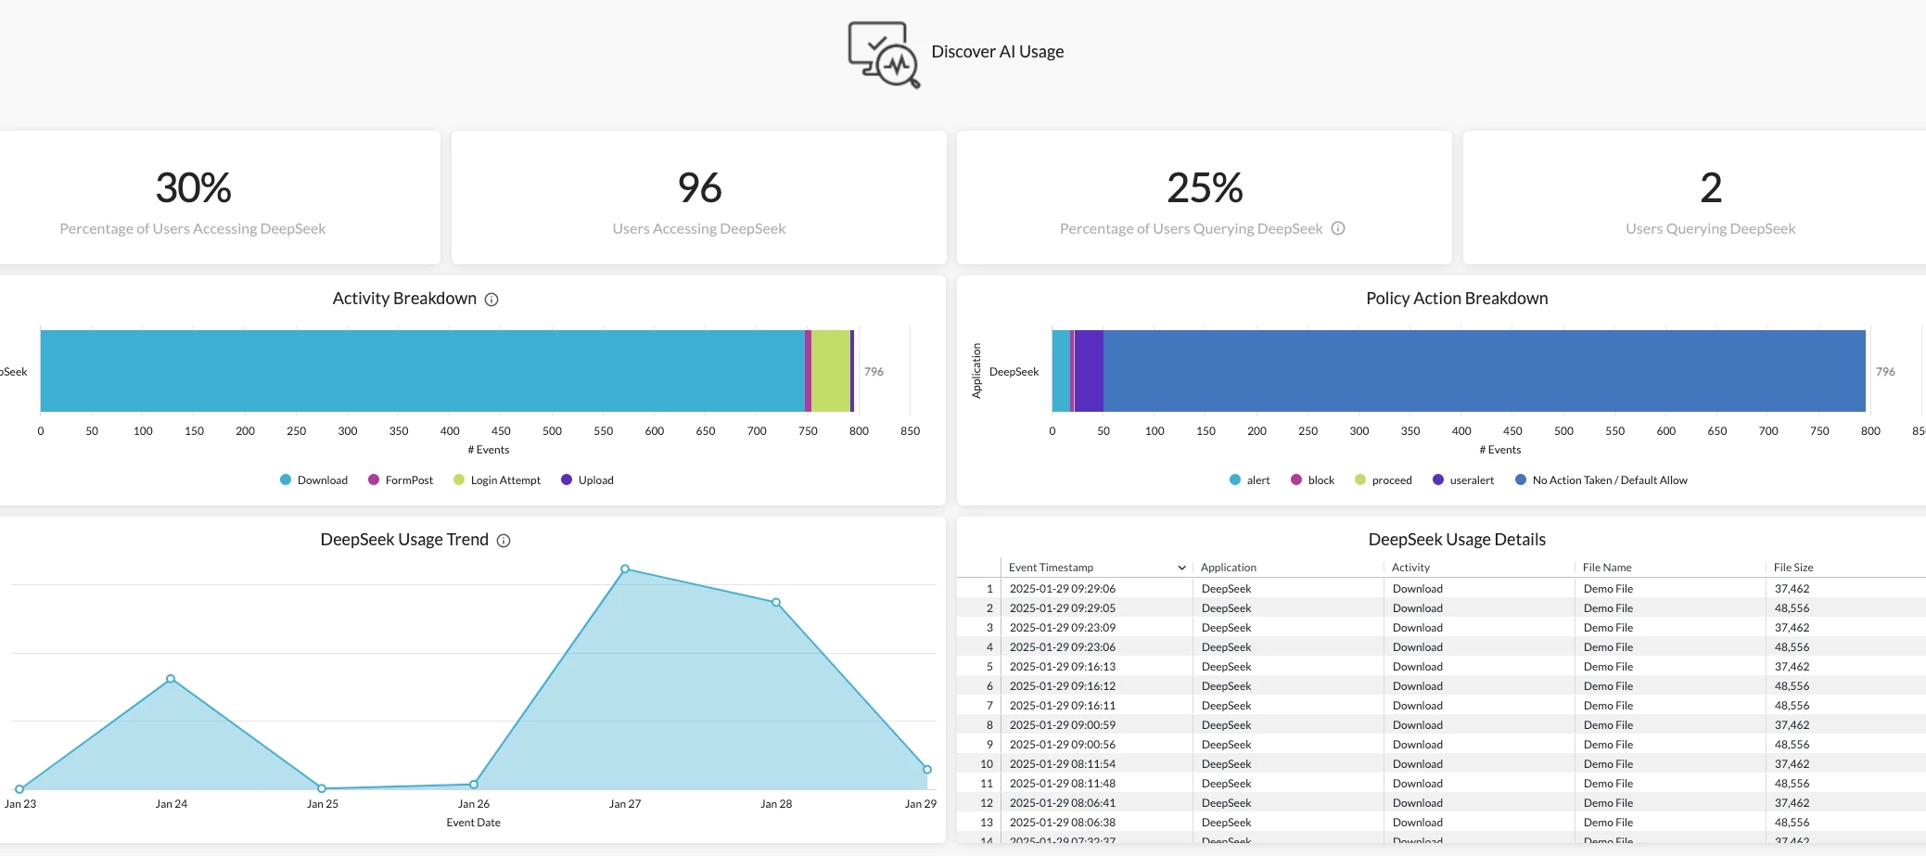
Task: Click the FormPost legend dot
Action: pyautogui.click(x=373, y=479)
